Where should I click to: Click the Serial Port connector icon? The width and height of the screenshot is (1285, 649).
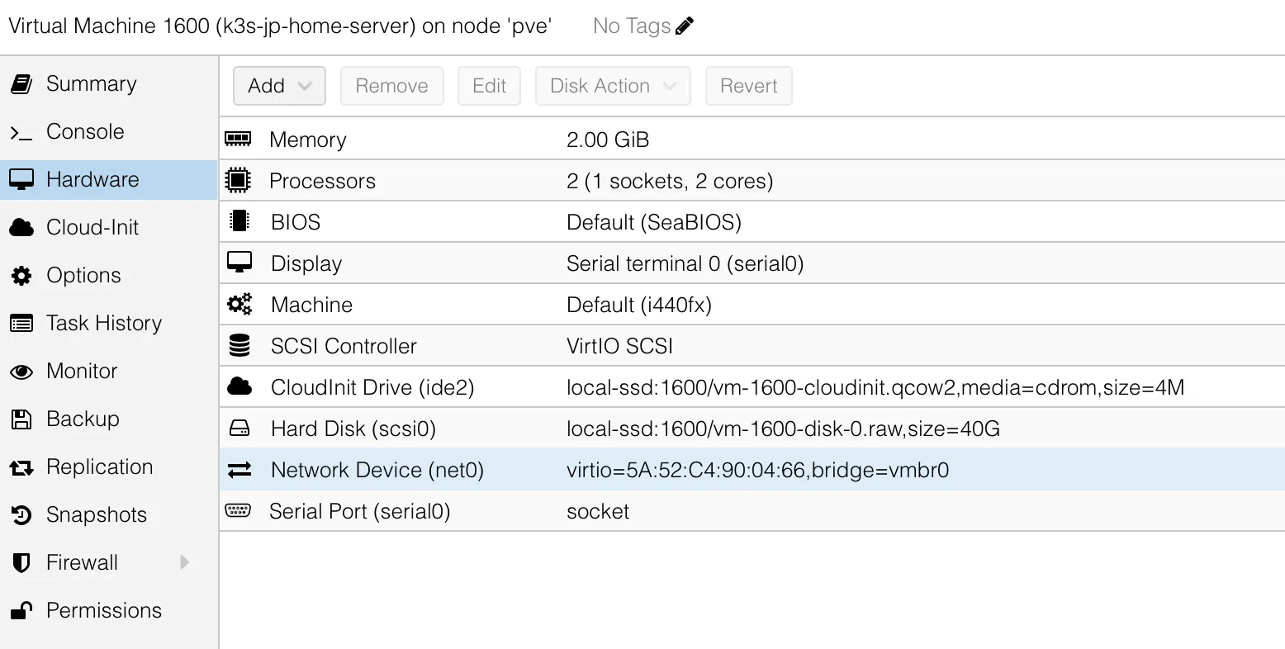click(238, 510)
